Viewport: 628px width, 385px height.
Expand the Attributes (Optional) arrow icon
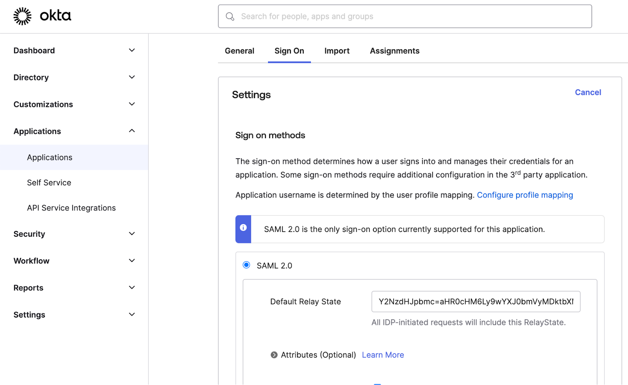coord(274,355)
